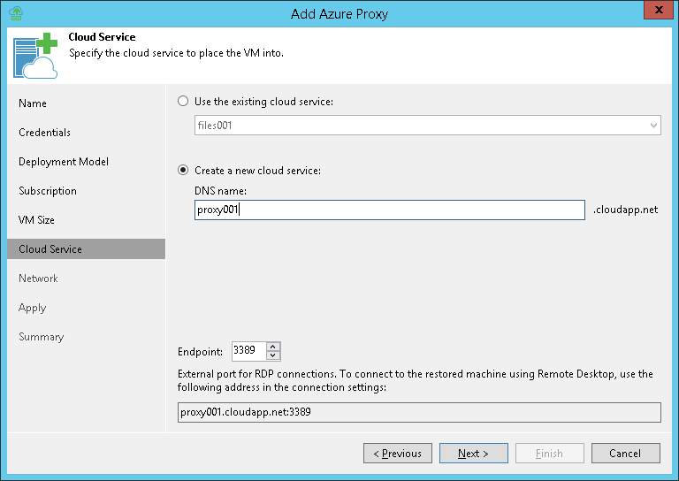Decrease the Endpoint port with the down arrow
The width and height of the screenshot is (679, 481).
tap(273, 355)
